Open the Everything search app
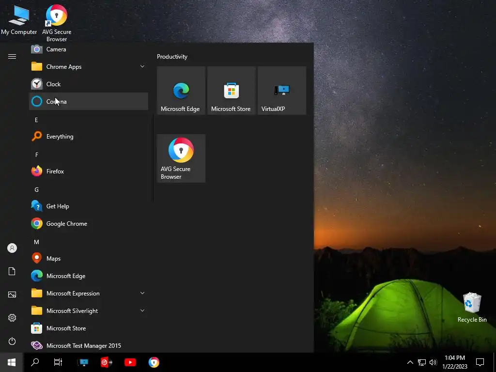This screenshot has height=372, width=496. (89, 137)
